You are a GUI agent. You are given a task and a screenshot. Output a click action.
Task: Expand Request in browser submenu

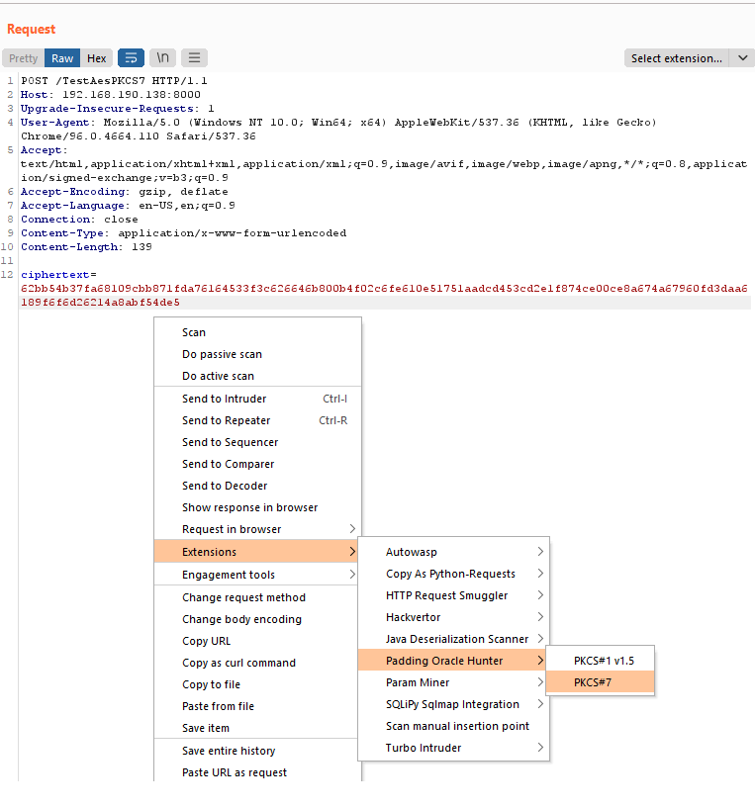coord(257,529)
